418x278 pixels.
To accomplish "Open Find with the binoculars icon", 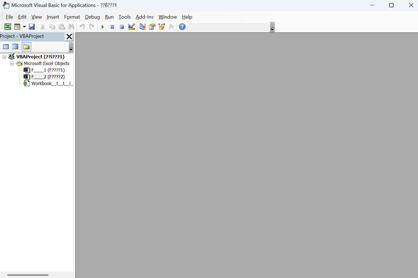I will [x=71, y=27].
